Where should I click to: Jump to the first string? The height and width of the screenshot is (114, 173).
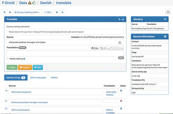pyautogui.click(x=5, y=12)
